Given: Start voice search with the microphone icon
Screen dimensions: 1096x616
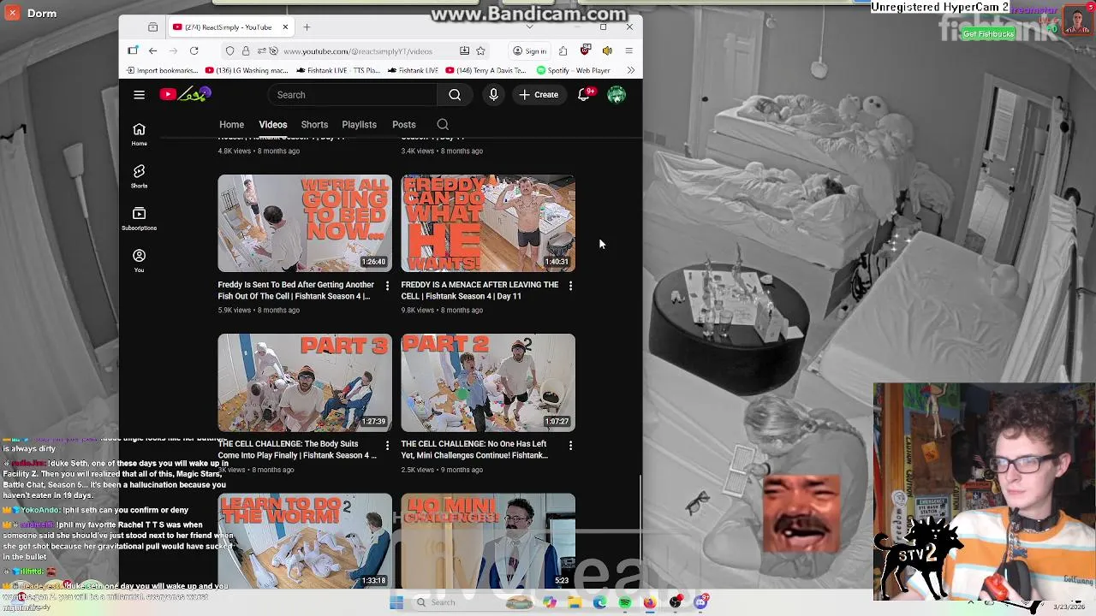Looking at the screenshot, I should tap(493, 95).
